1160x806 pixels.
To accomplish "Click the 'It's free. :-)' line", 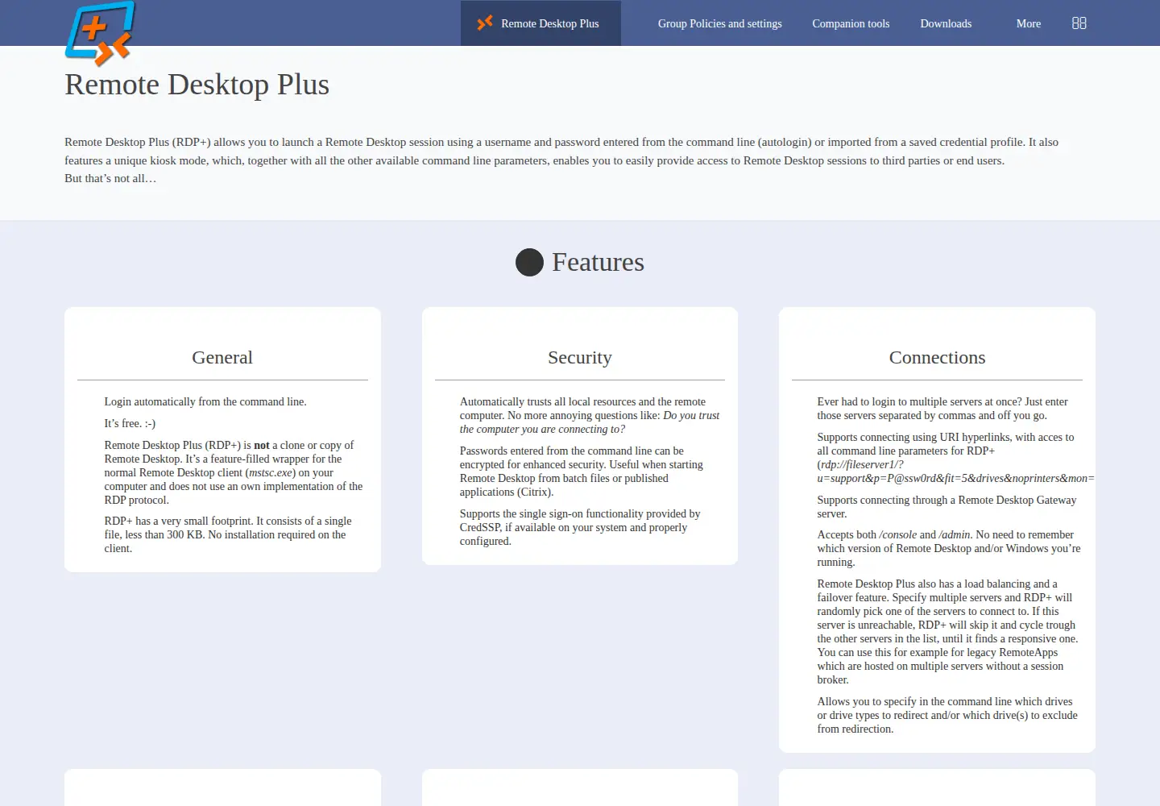I will click(x=130, y=423).
